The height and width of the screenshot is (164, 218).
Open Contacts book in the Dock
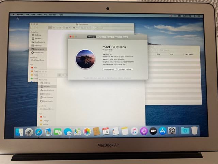tap(96, 131)
